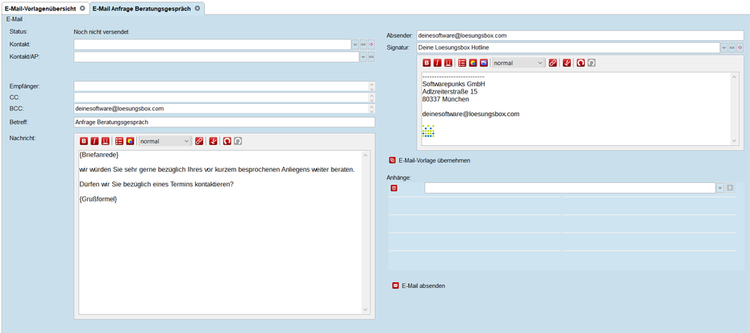Screen dimensions: 750x333
Task: Click the Nachricht editor vertical scrollbar
Action: click(366, 232)
